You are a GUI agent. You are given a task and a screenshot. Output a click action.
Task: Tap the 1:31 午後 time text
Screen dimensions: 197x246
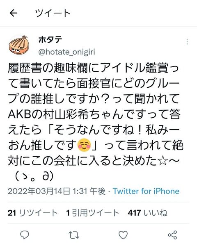(x=89, y=191)
